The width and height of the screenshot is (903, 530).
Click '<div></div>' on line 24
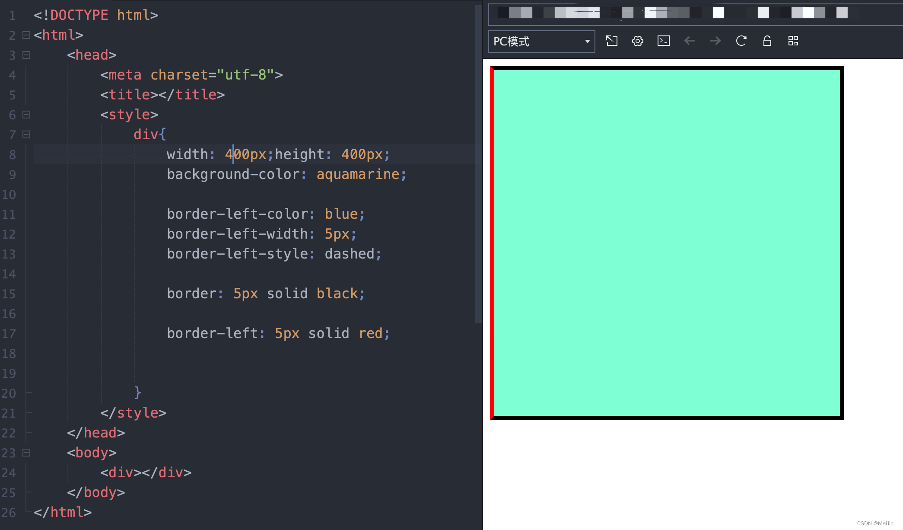(x=146, y=473)
